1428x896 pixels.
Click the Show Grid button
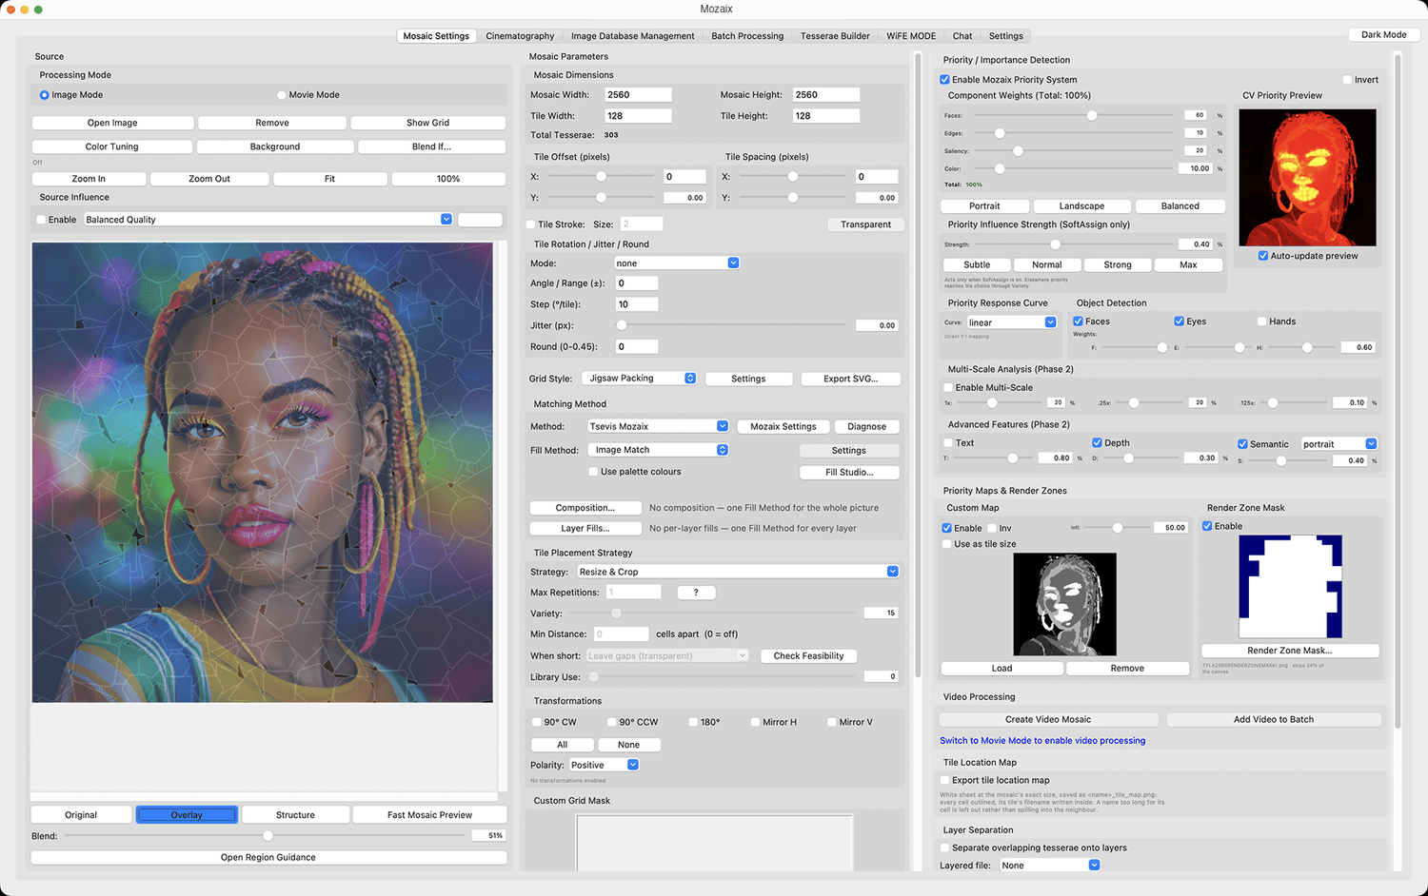point(427,123)
